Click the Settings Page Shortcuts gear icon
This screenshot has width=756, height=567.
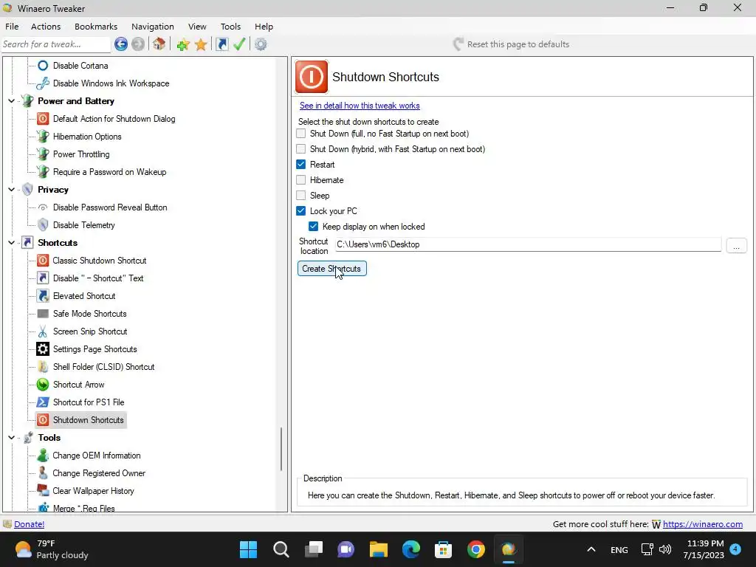[x=43, y=349]
